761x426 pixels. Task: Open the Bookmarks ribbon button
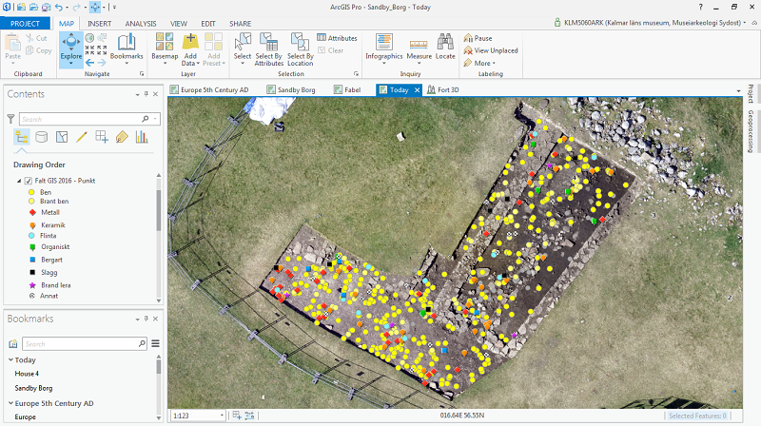[127, 48]
